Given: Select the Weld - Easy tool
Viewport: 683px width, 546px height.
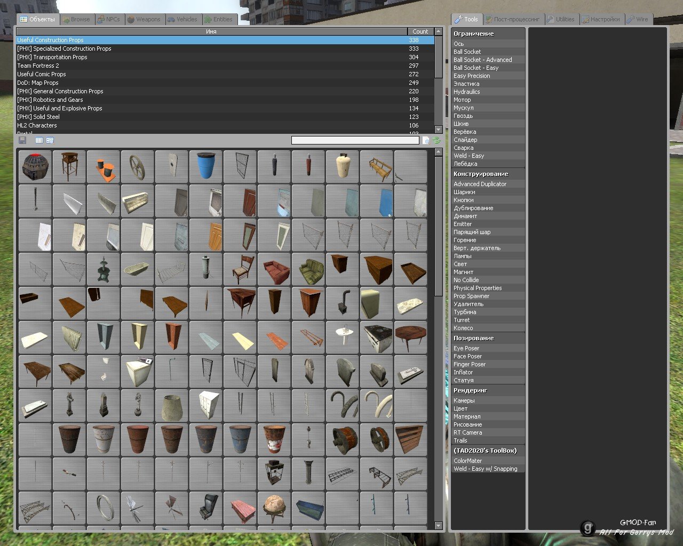Looking at the screenshot, I should (488, 156).
